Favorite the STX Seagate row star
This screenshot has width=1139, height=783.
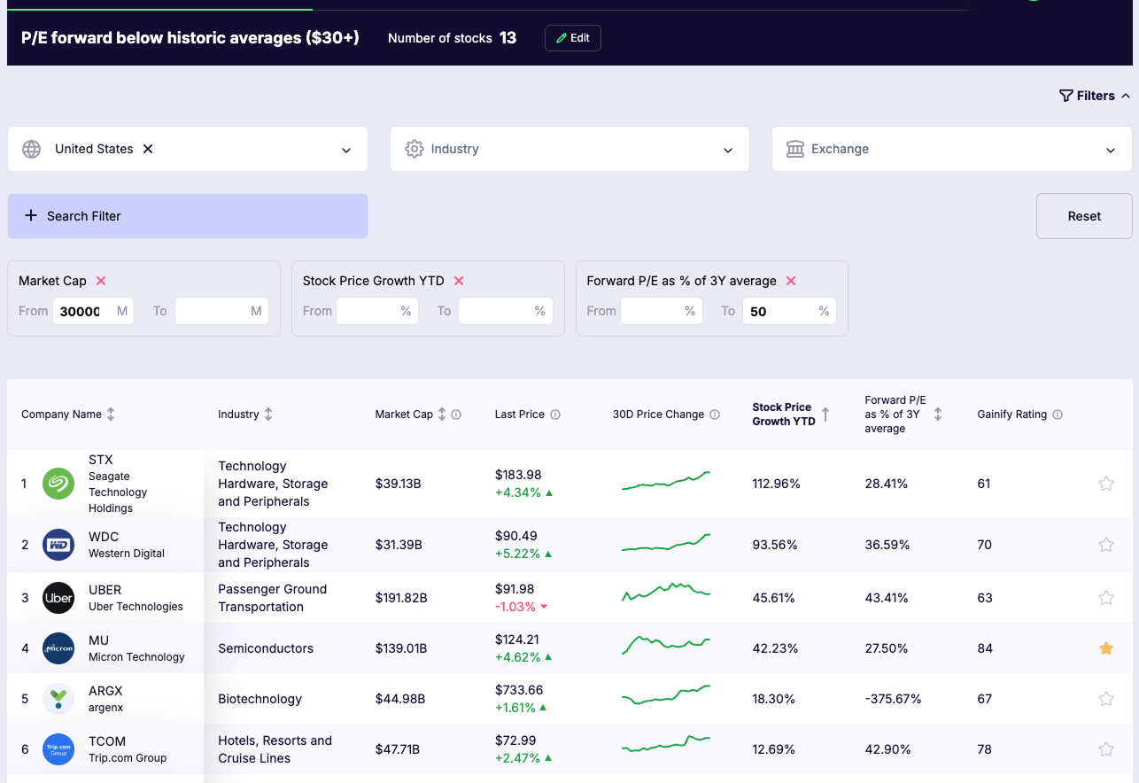tap(1106, 484)
